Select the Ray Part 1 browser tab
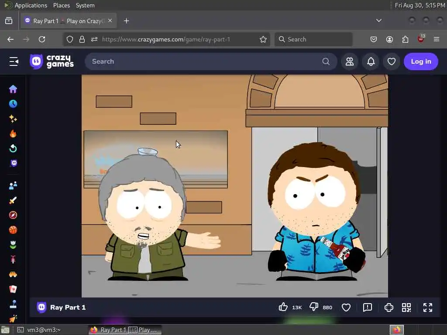The image size is (447, 335). (x=69, y=21)
